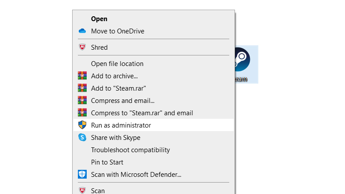The height and width of the screenshot is (194, 345).
Task: Choose Run as administrator
Action: tap(154, 125)
